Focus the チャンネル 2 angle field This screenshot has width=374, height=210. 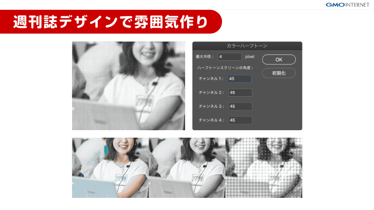click(240, 92)
